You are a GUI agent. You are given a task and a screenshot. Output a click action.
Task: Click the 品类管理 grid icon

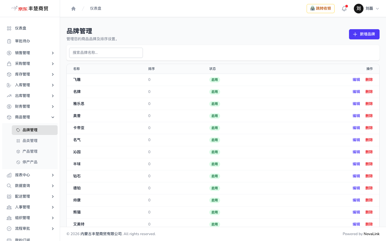point(18,141)
